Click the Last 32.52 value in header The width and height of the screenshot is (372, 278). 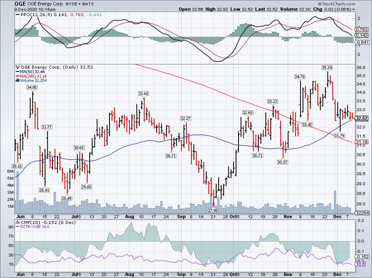click(x=267, y=9)
